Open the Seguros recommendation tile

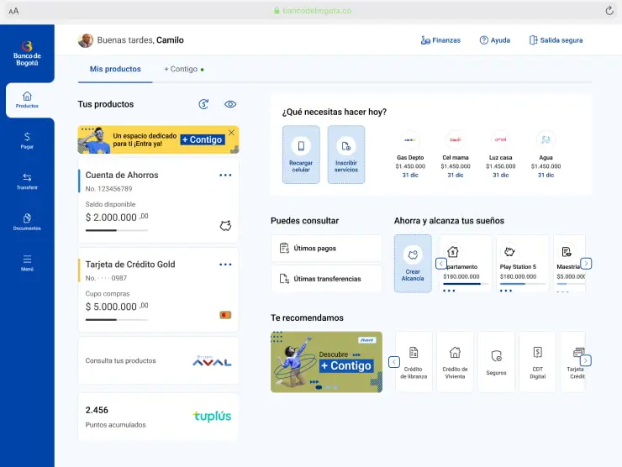pyautogui.click(x=496, y=361)
